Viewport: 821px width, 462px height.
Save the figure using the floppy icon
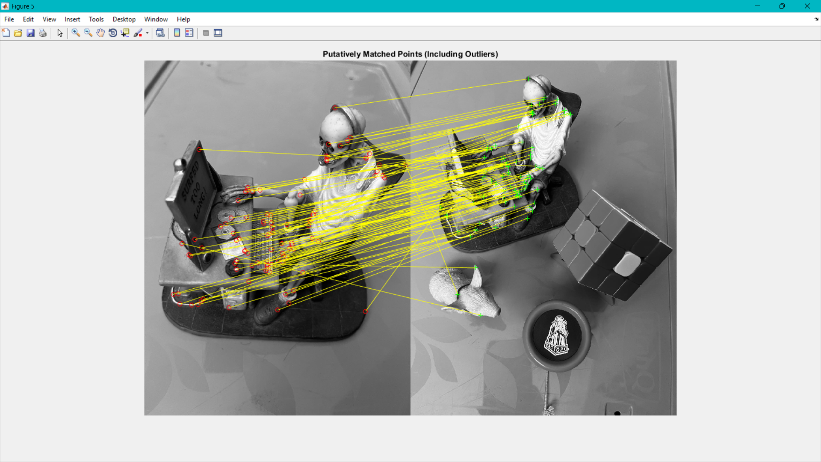(x=30, y=33)
